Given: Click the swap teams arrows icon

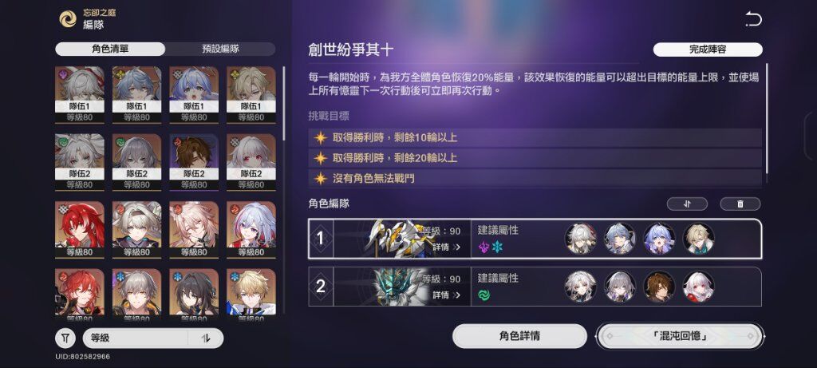Looking at the screenshot, I should click(x=687, y=204).
